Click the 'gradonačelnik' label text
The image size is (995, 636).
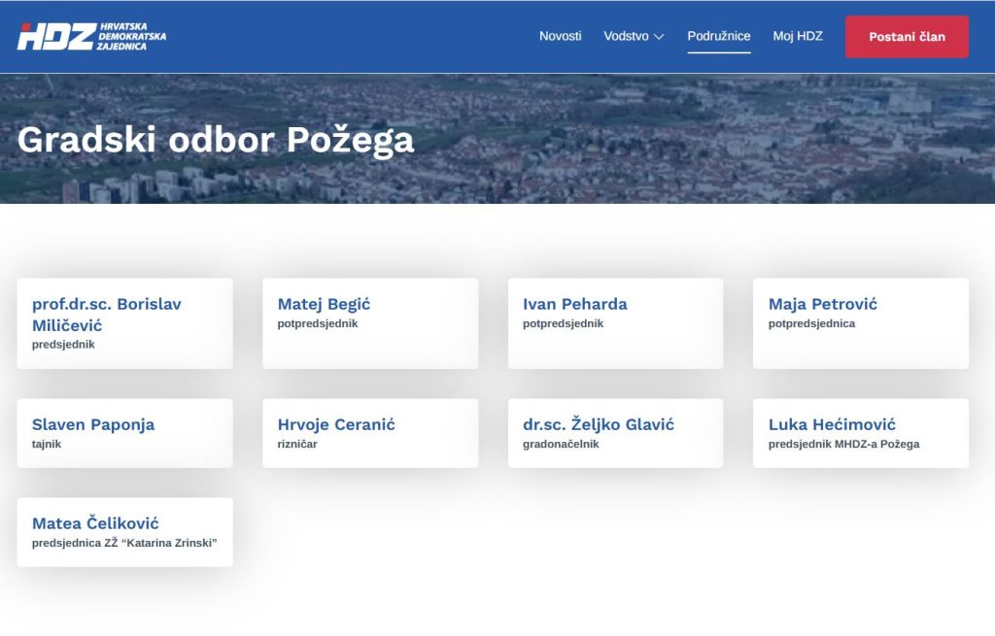pyautogui.click(x=561, y=444)
